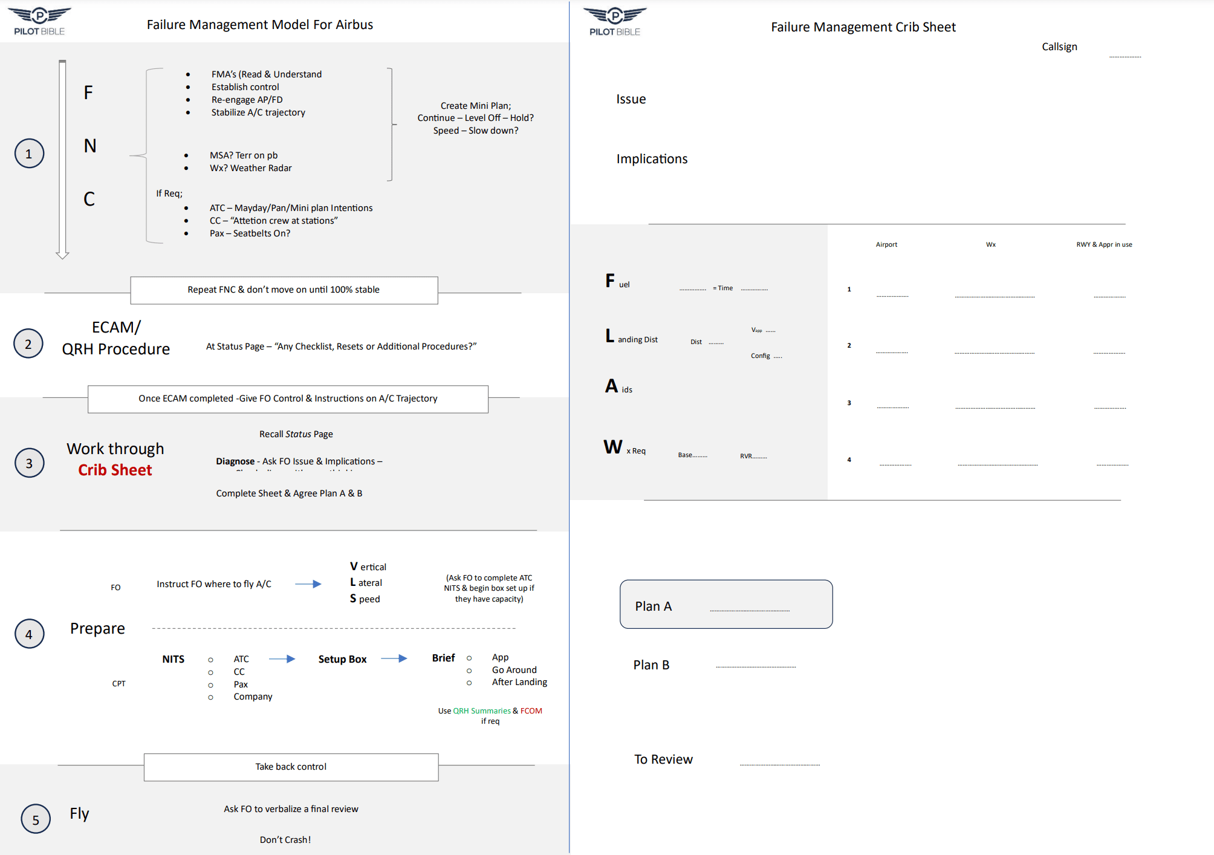The image size is (1214, 855).
Task: Click the 'Fly' step heading
Action: (x=79, y=814)
